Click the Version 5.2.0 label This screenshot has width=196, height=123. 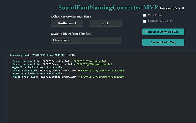click(172, 8)
